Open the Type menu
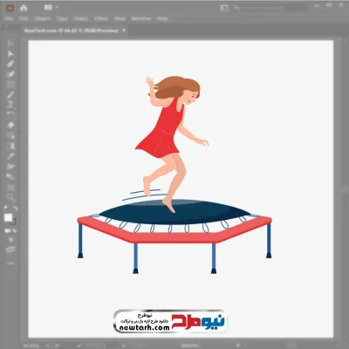Viewport: 349px width, 349px height. pyautogui.click(x=62, y=18)
